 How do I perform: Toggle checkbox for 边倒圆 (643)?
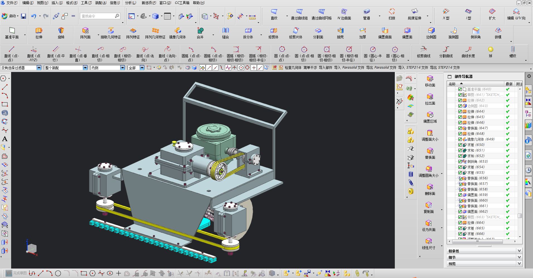click(x=460, y=106)
